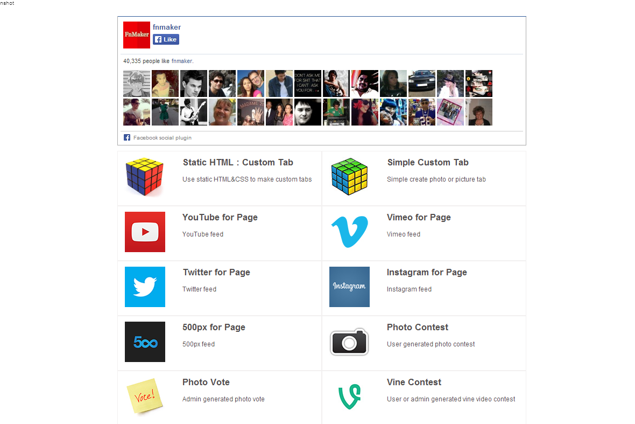Viewport: 635px width, 424px height.
Task: Click the fan photo with 'DON'T ASK ME' text
Action: [x=308, y=84]
